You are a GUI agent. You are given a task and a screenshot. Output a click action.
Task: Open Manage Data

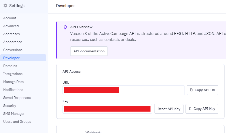coord(13,82)
